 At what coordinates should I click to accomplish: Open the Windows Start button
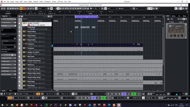click(x=2, y=105)
